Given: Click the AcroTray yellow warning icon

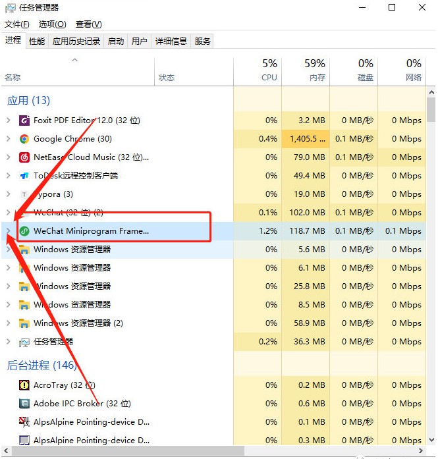Looking at the screenshot, I should 24,385.
